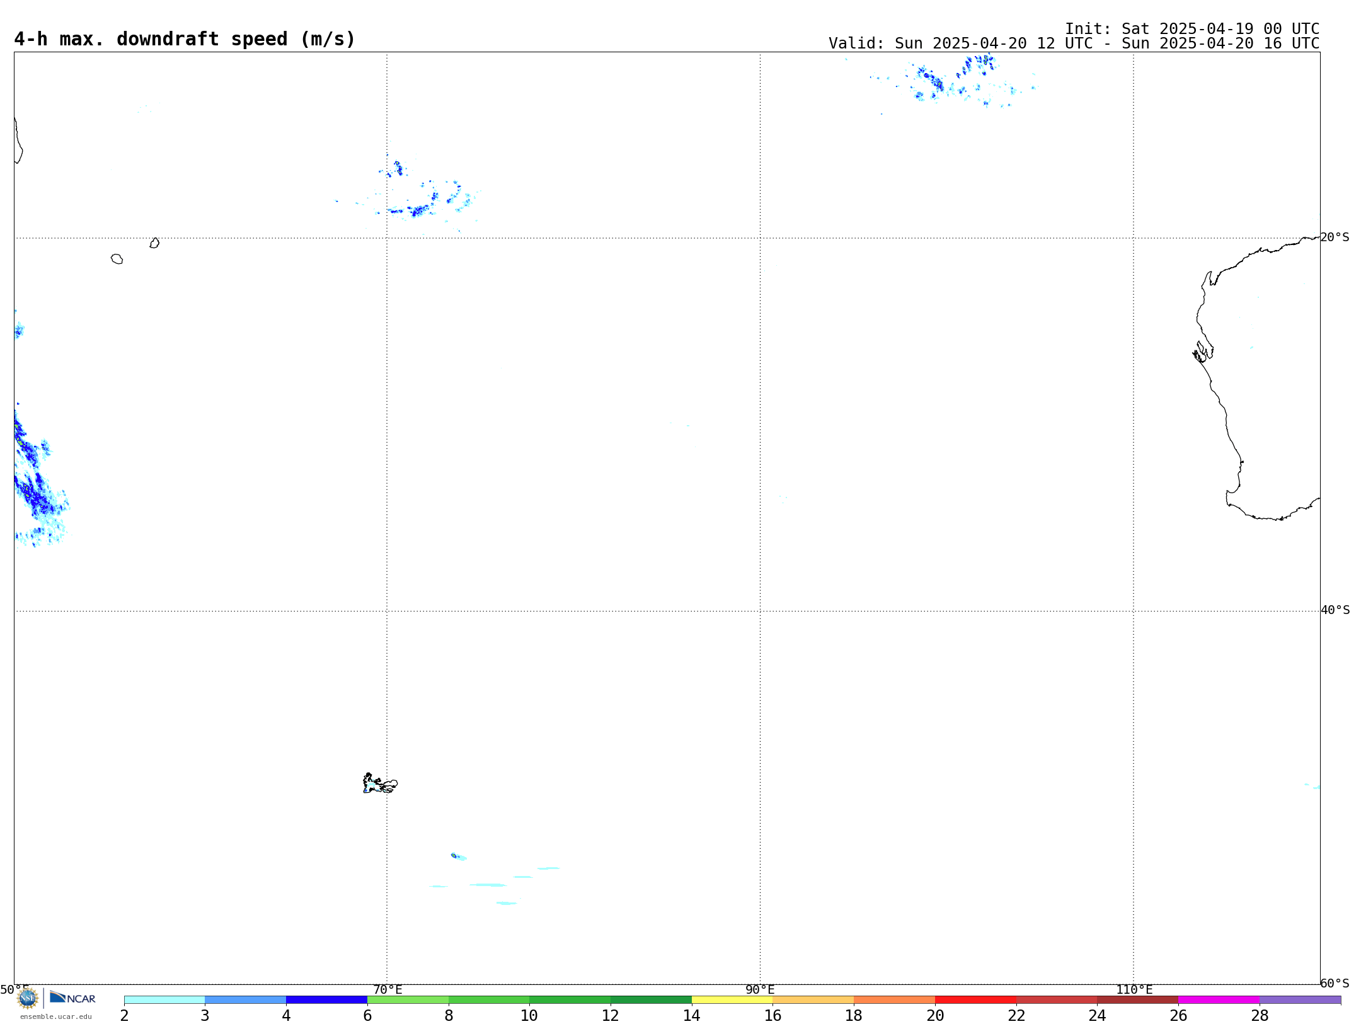Click the ensemble.ucar.edu text
This screenshot has width=1361, height=1024.
click(56, 1016)
